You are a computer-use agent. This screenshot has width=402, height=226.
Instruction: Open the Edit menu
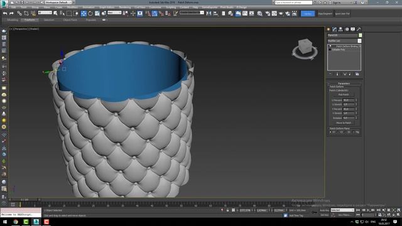click(x=14, y=8)
